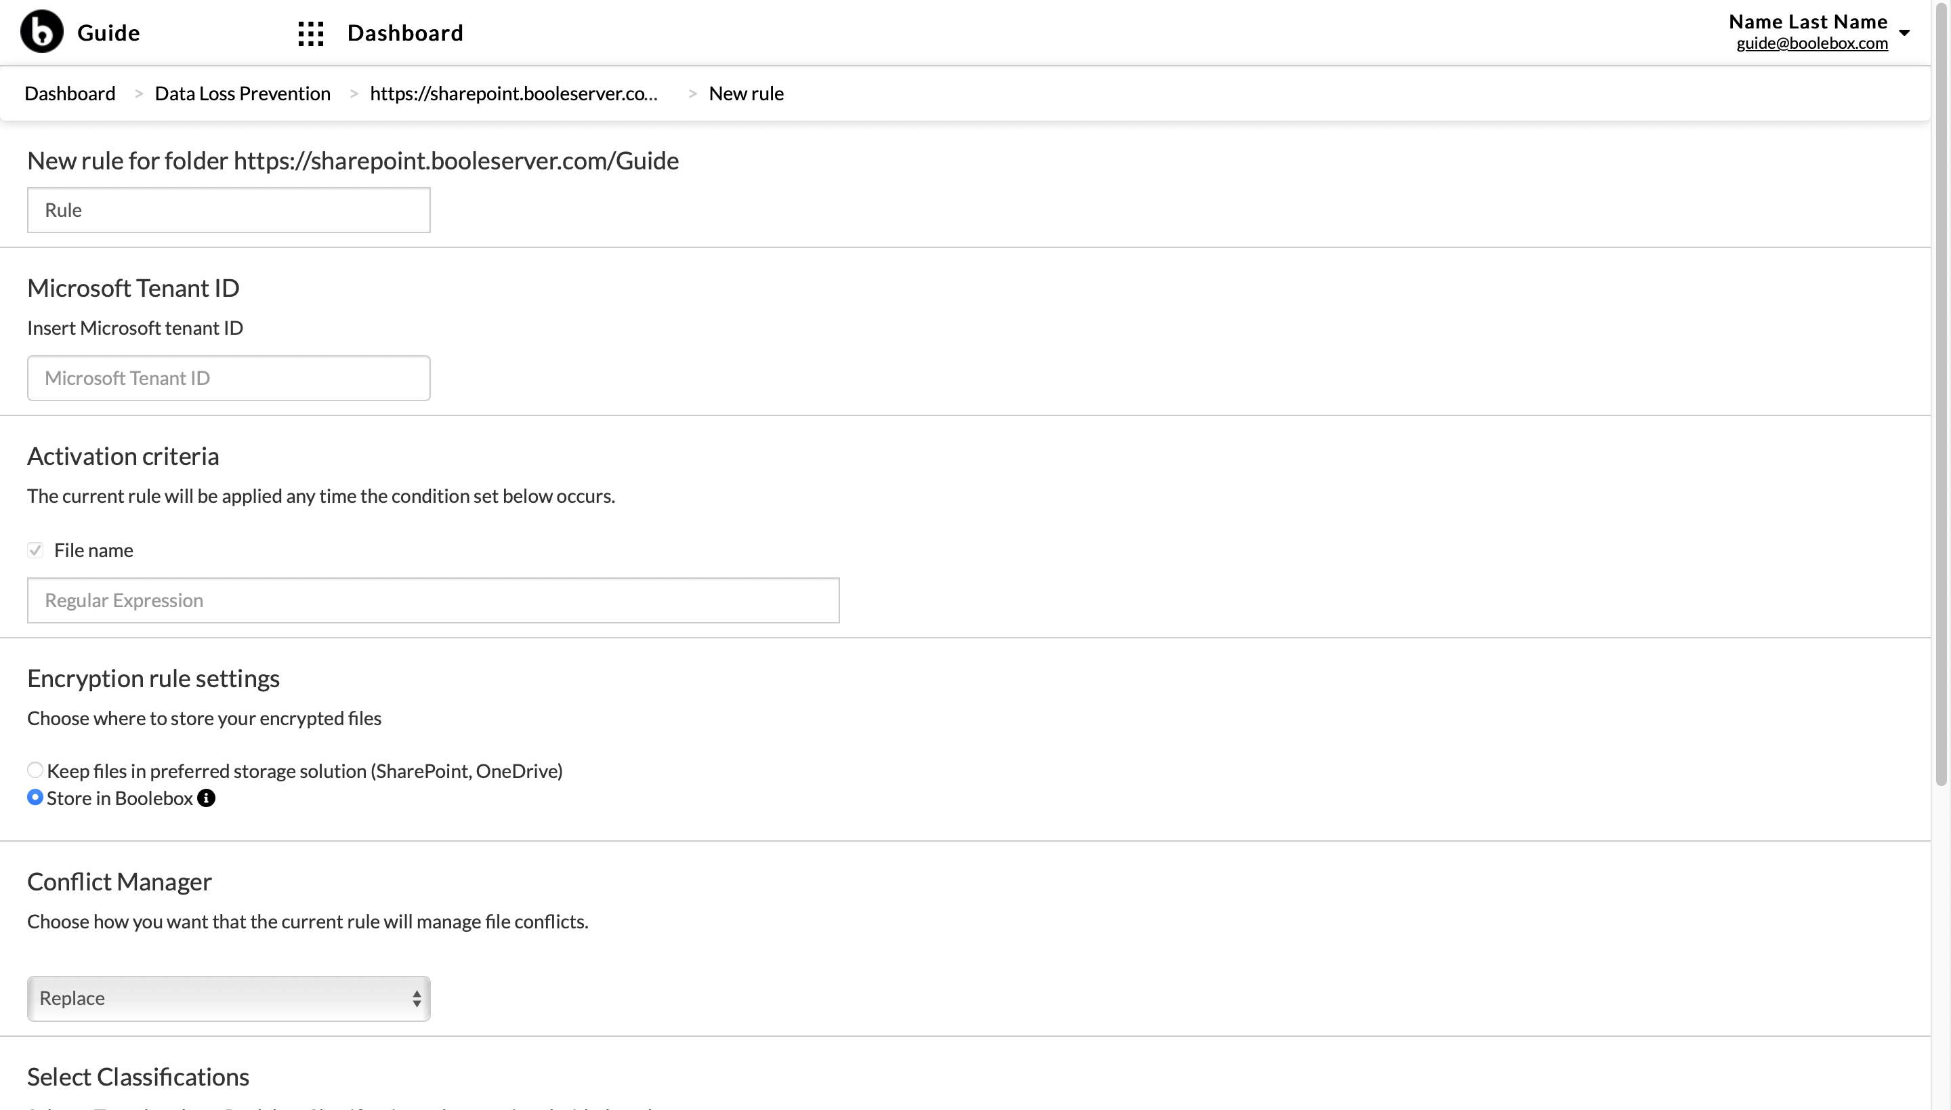
Task: Click the Guide header title
Action: point(108,33)
